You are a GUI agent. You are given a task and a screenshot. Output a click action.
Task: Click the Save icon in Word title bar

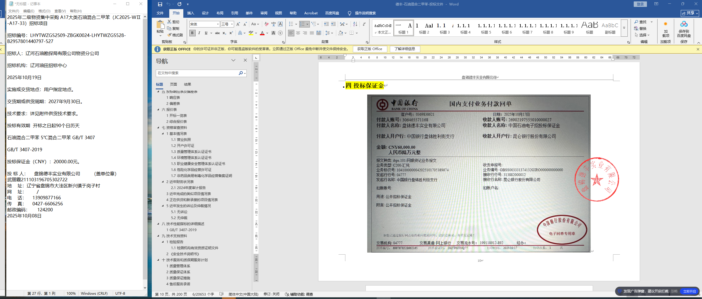click(x=160, y=4)
